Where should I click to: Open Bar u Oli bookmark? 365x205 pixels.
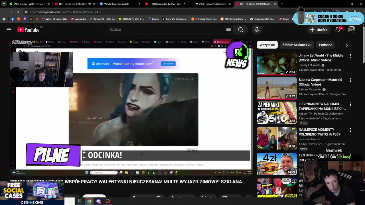point(174,19)
